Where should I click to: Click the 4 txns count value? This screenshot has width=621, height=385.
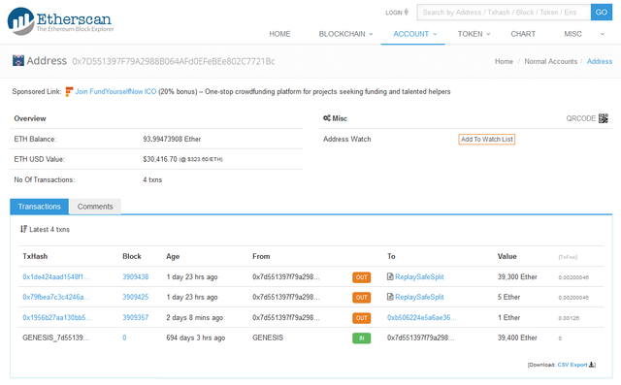click(x=152, y=179)
